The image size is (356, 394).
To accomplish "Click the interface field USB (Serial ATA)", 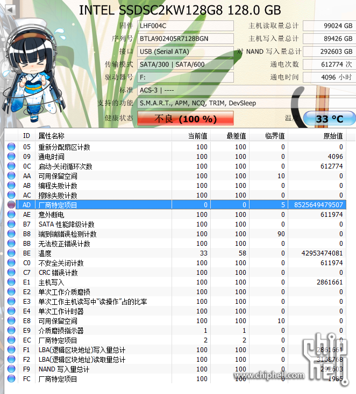I will point(186,52).
